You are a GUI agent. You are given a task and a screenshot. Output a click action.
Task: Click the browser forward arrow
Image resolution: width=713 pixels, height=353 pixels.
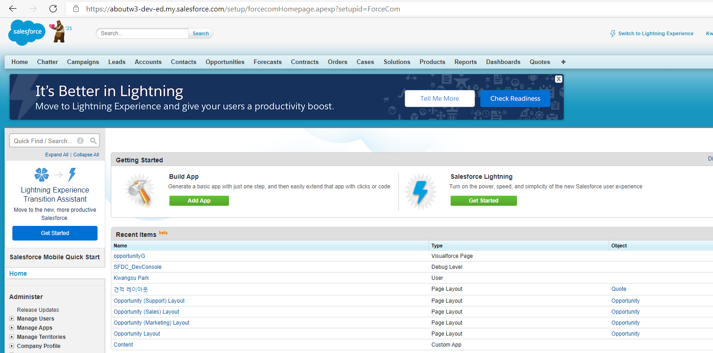click(33, 9)
